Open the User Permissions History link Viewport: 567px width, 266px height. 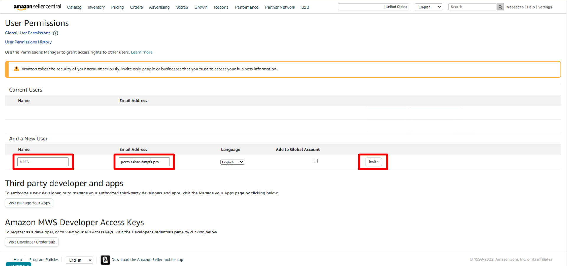click(x=28, y=42)
